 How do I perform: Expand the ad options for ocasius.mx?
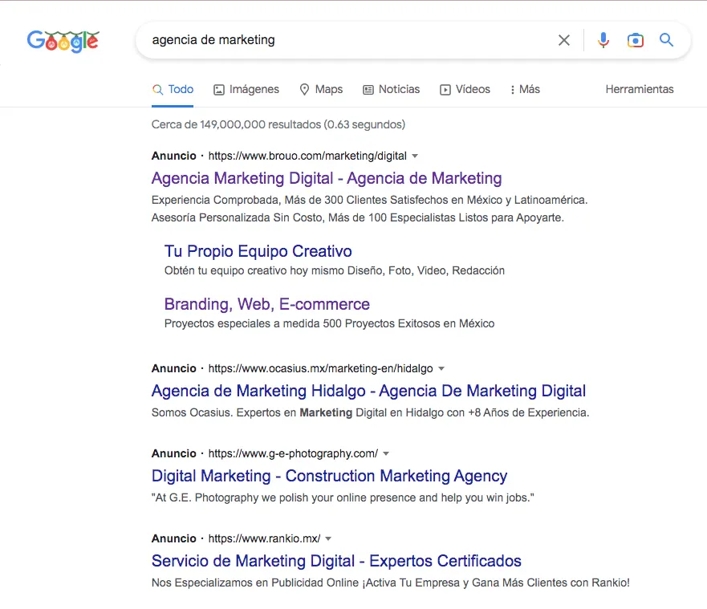(x=441, y=368)
